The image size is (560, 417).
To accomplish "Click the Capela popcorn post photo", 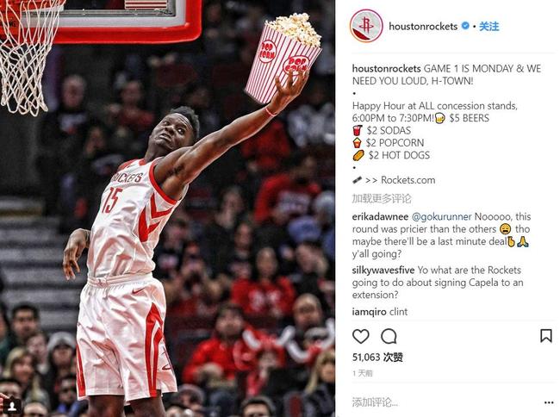I will pos(167,208).
